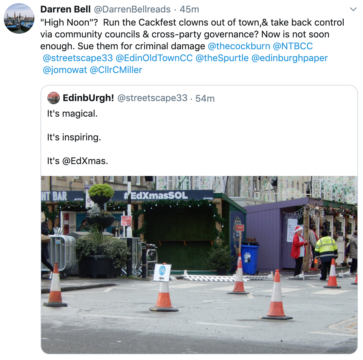This screenshot has width=363, height=360.
Task: Open Darren Bell's profile avatar
Action: point(19,18)
